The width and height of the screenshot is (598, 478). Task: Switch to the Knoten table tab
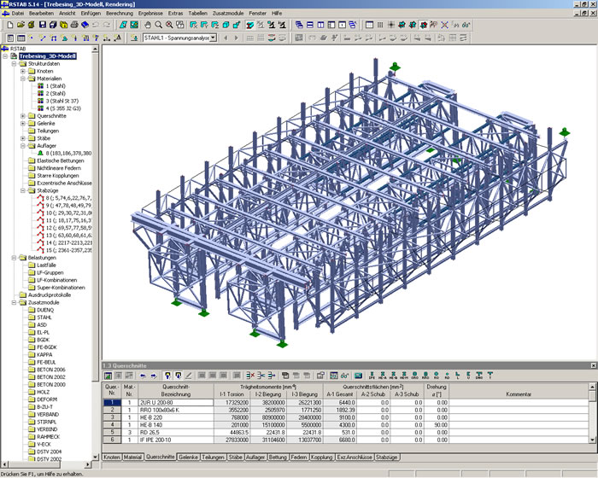point(112,457)
